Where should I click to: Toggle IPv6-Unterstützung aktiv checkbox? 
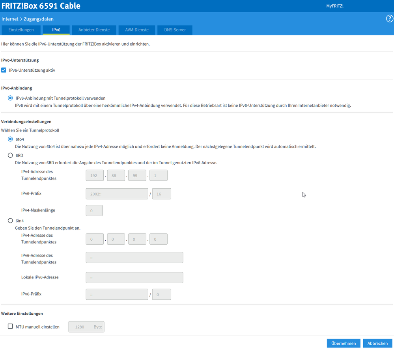pyautogui.click(x=4, y=70)
